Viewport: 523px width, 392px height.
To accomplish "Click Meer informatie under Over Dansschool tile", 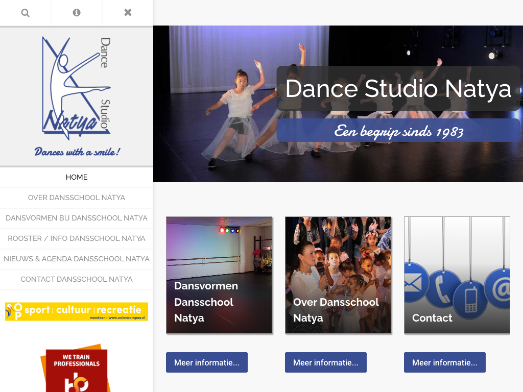I will coord(326,362).
